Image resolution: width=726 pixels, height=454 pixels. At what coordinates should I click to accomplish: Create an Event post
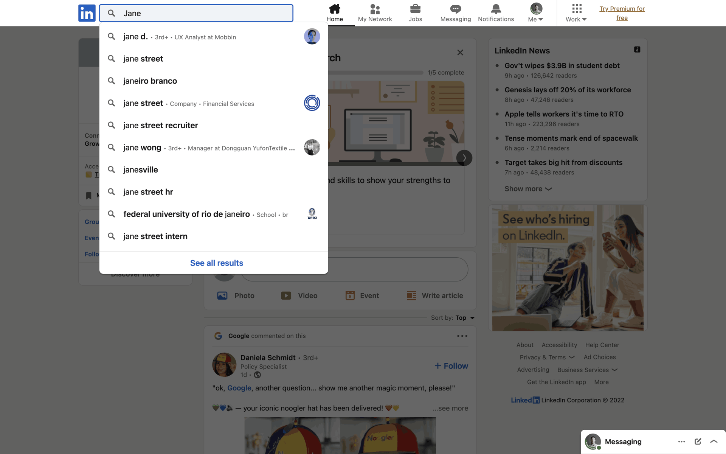coord(362,295)
